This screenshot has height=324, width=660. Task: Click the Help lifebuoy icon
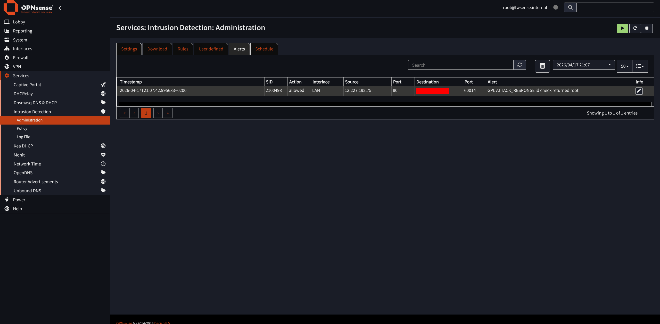pos(7,209)
